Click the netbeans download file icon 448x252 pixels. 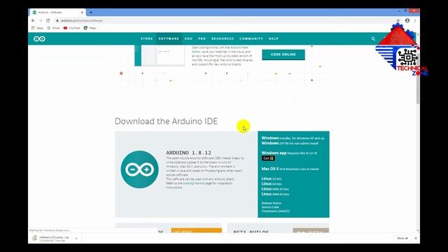[x=35, y=238]
